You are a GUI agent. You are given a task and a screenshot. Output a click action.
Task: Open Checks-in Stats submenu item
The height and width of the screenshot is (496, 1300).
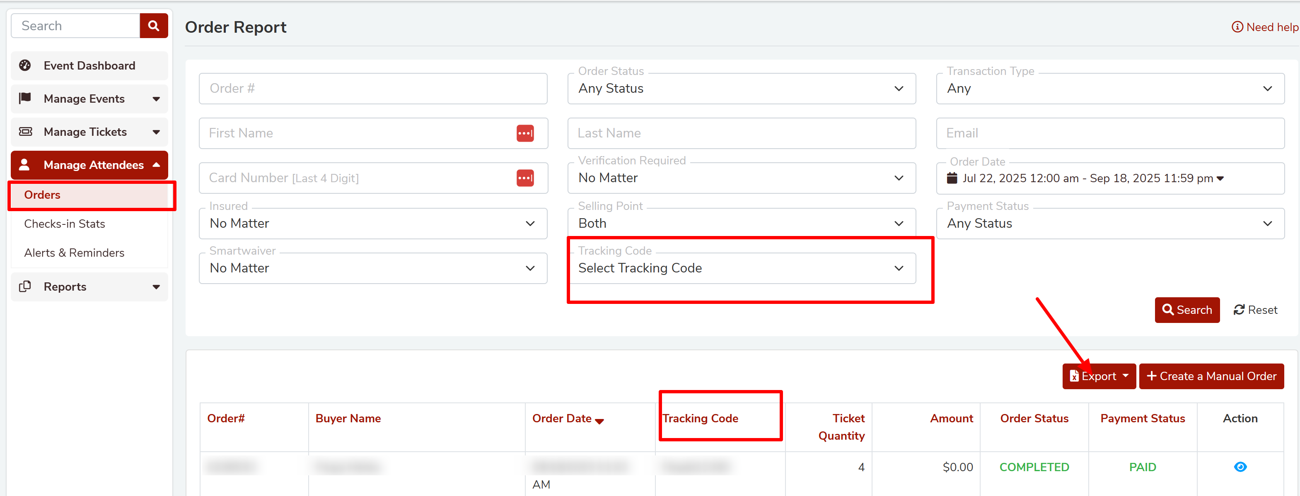coord(65,224)
